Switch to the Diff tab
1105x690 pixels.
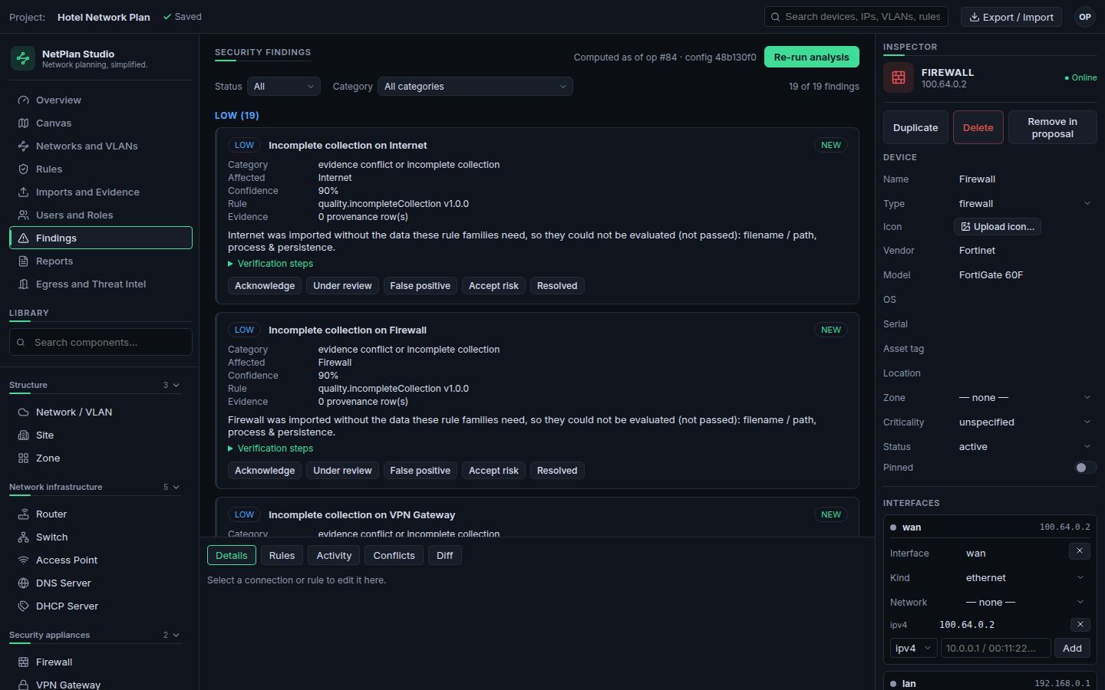point(445,555)
